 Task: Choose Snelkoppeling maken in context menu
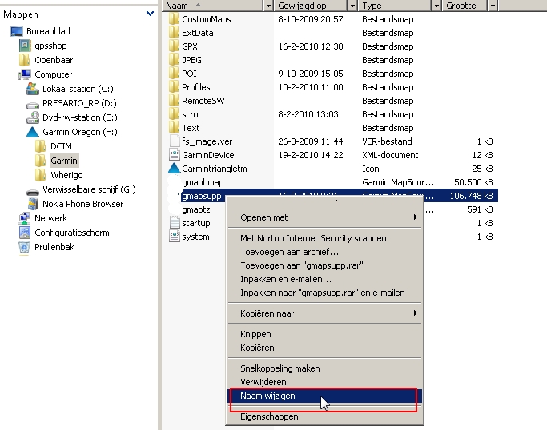324,368
